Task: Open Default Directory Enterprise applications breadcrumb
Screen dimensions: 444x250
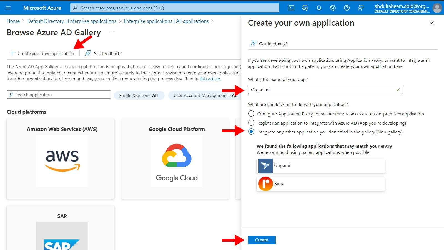Action: pos(72,21)
